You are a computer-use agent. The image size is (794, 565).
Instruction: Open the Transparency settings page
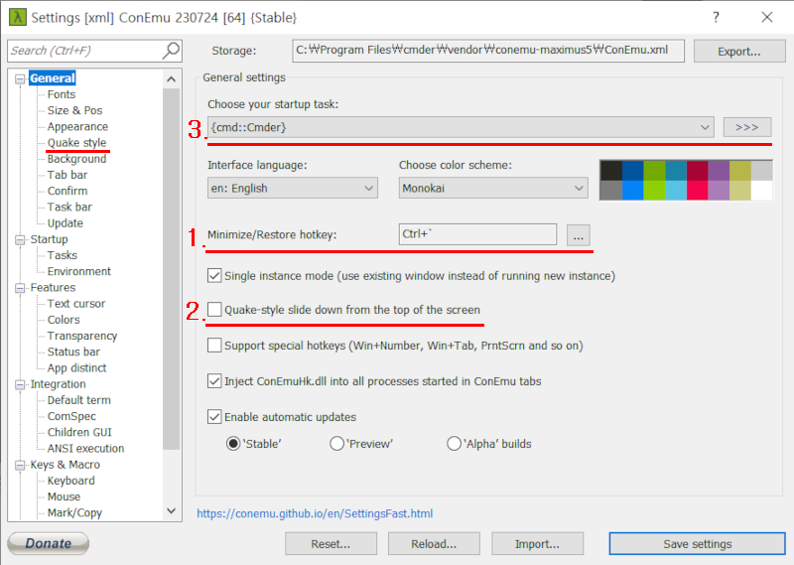point(82,336)
